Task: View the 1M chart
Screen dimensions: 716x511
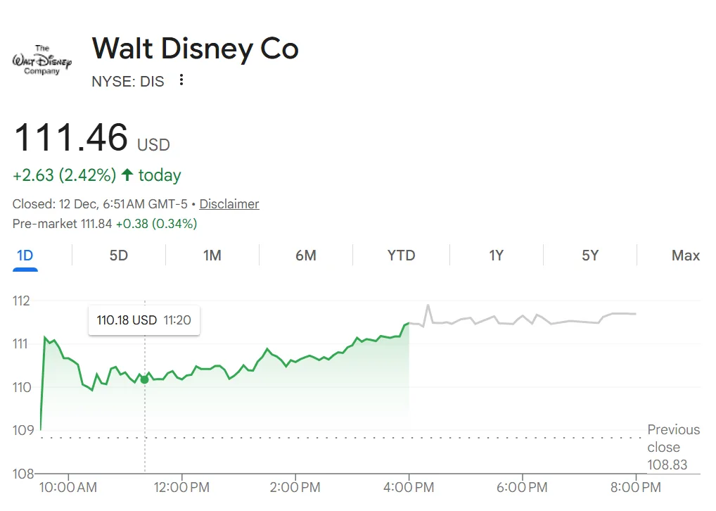Action: coord(212,255)
